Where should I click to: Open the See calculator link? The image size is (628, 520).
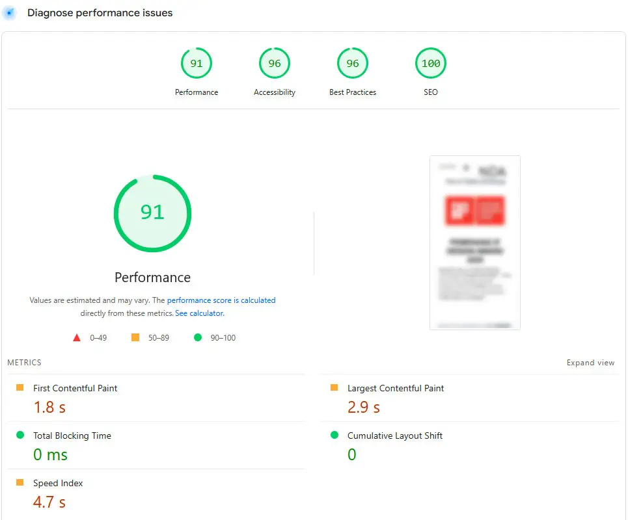point(199,313)
